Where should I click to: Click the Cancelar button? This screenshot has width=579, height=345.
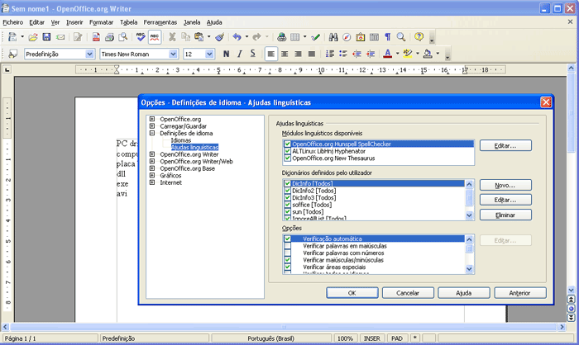[406, 292]
